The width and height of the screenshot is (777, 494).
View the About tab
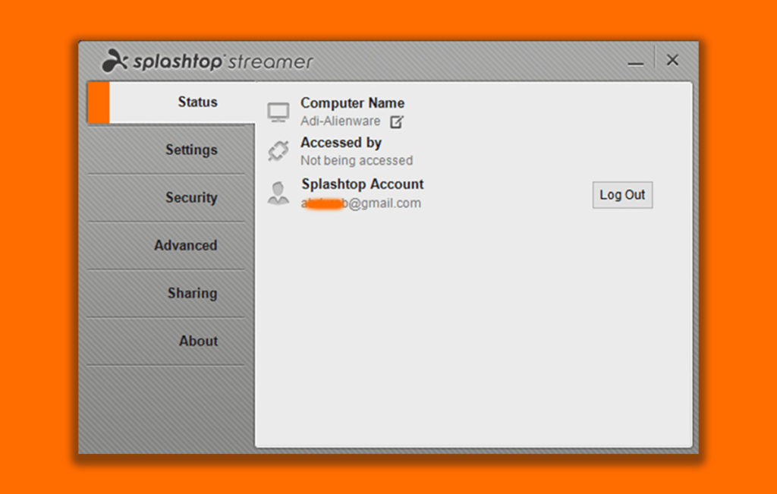(x=198, y=341)
